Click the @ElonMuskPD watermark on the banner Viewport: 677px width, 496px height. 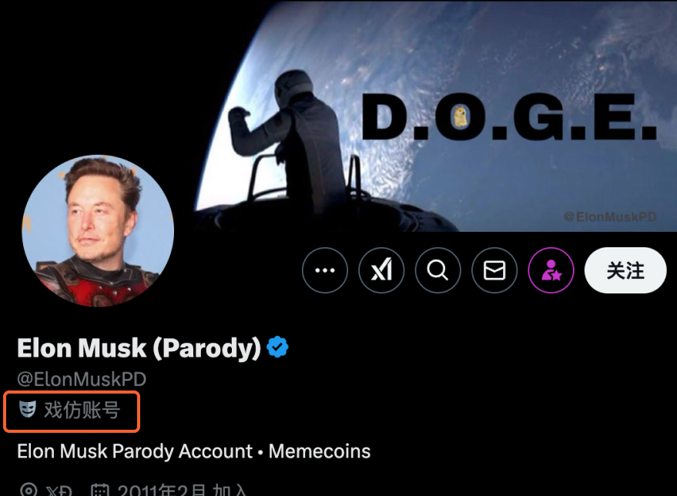point(609,217)
